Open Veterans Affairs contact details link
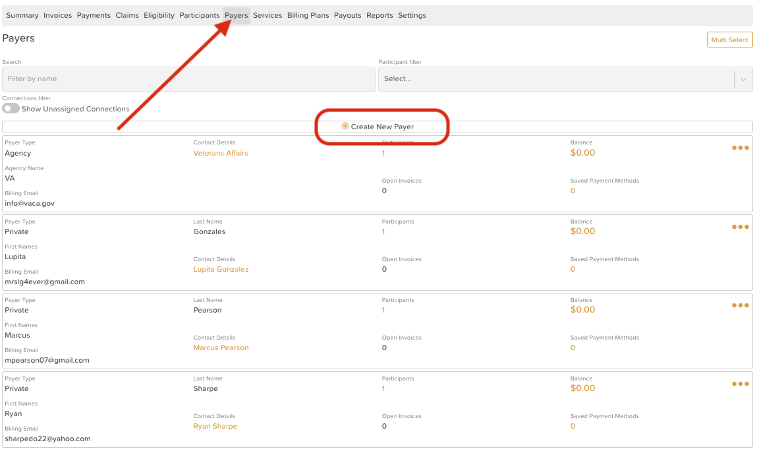 [221, 153]
